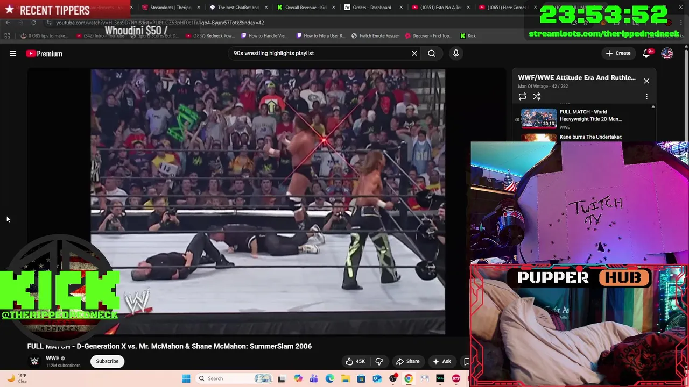Toggle playlist shuffle button
Screen dimensions: 689x387
[x=537, y=97]
